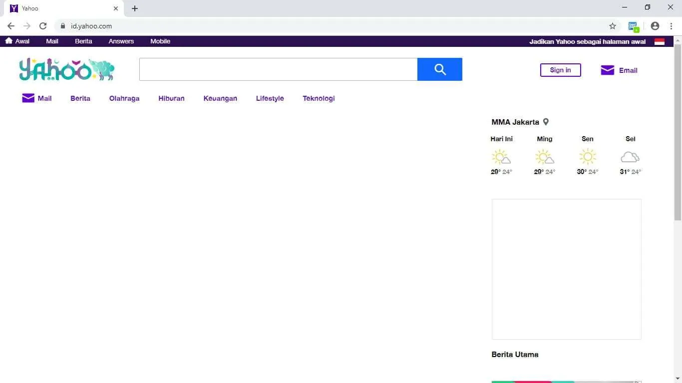The width and height of the screenshot is (682, 383).
Task: Click the Sel cloudy weather icon
Action: coord(630,157)
